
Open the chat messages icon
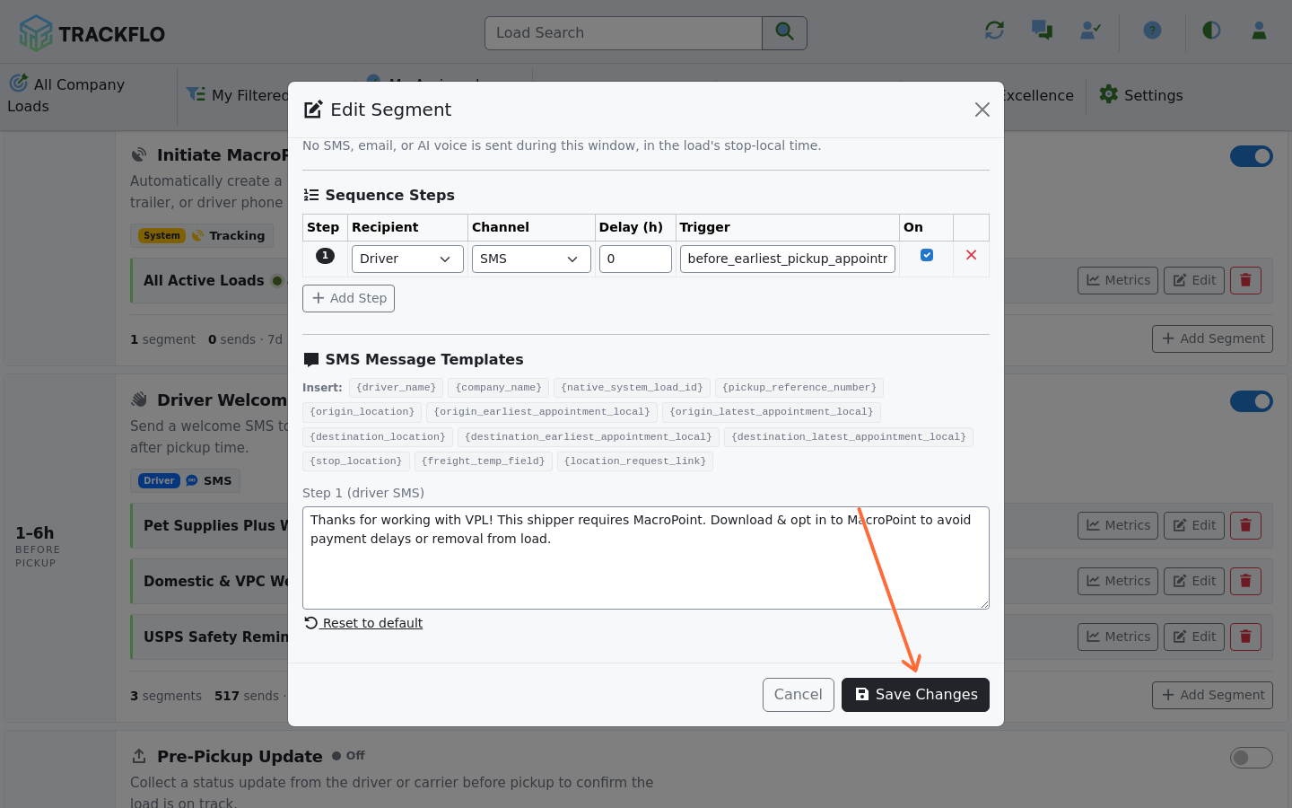click(1042, 31)
